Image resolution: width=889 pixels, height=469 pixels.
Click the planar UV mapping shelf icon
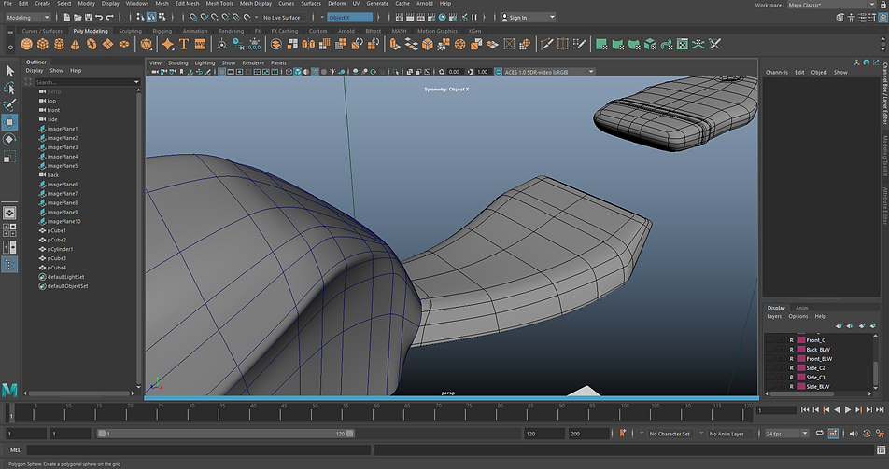tap(601, 44)
